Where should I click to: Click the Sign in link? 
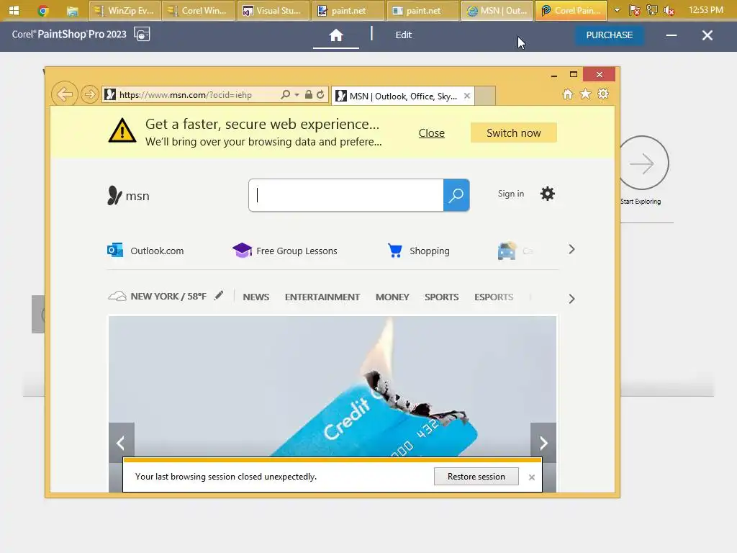(x=511, y=194)
